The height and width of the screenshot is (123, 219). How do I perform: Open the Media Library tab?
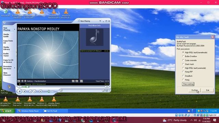[x=7, y=48]
